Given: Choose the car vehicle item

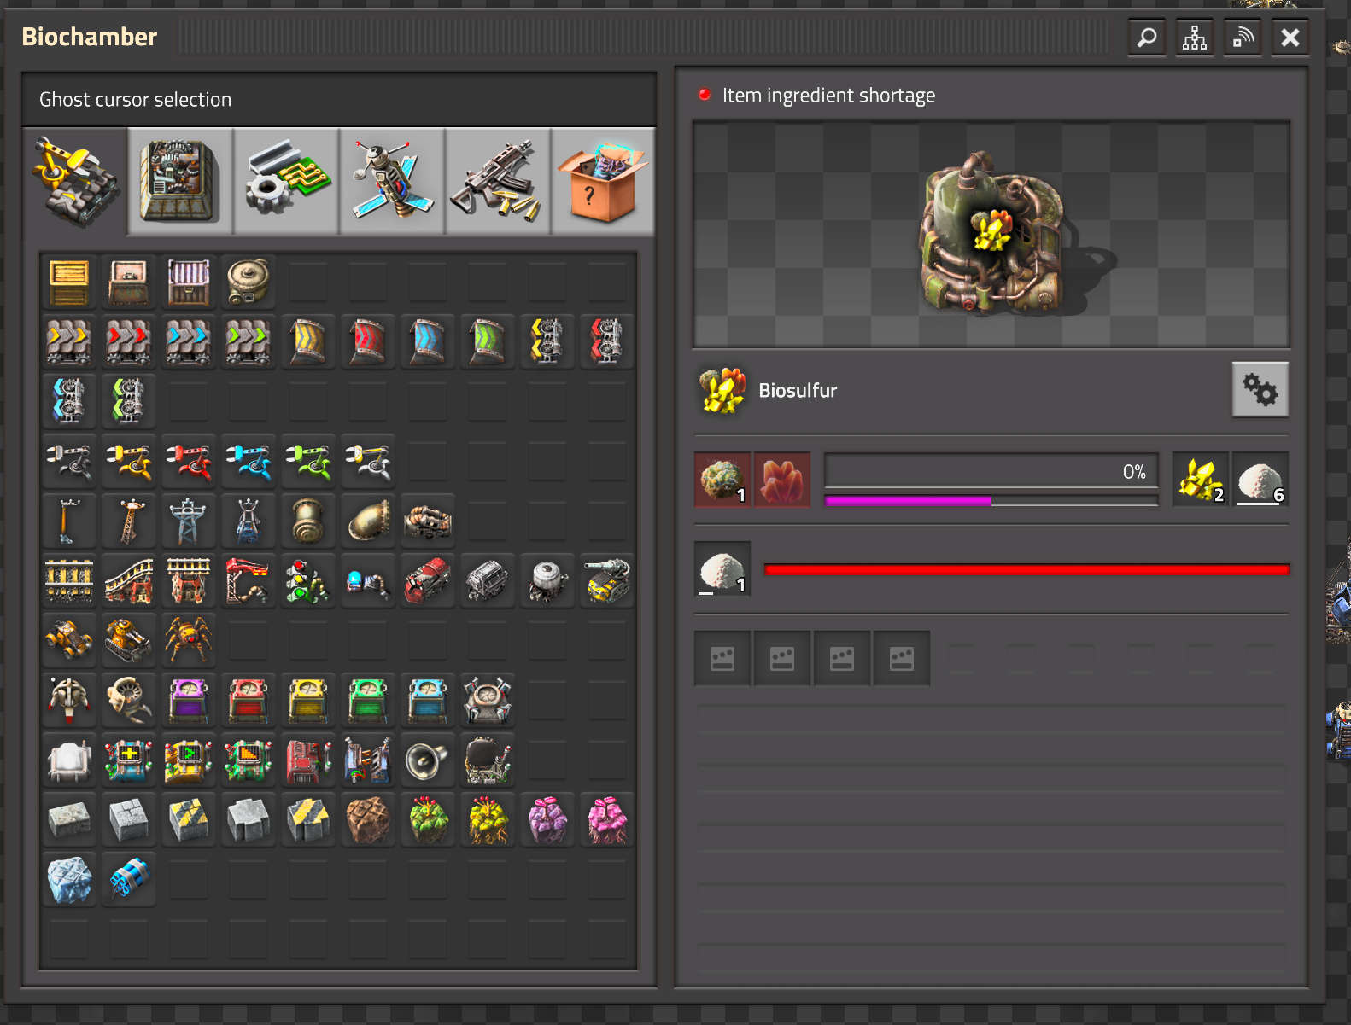Looking at the screenshot, I should [69, 641].
